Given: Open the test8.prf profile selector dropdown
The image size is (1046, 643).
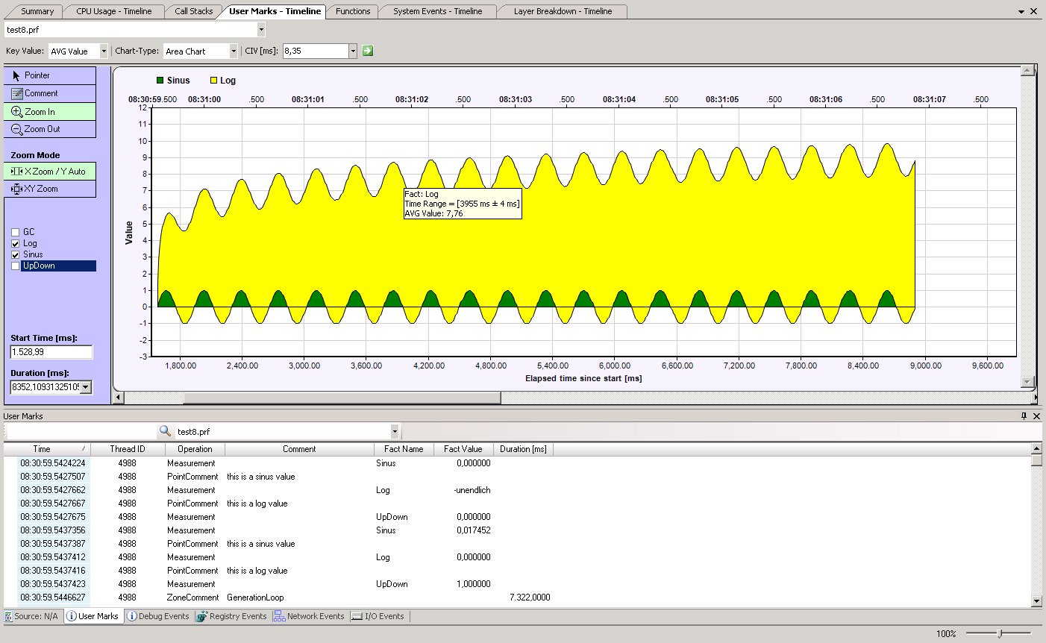Looking at the screenshot, I should (x=261, y=30).
